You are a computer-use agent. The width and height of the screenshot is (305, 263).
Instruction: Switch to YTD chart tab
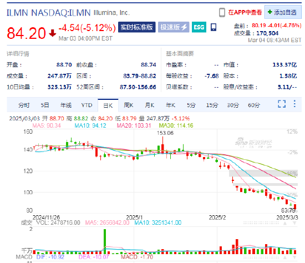[87, 105]
